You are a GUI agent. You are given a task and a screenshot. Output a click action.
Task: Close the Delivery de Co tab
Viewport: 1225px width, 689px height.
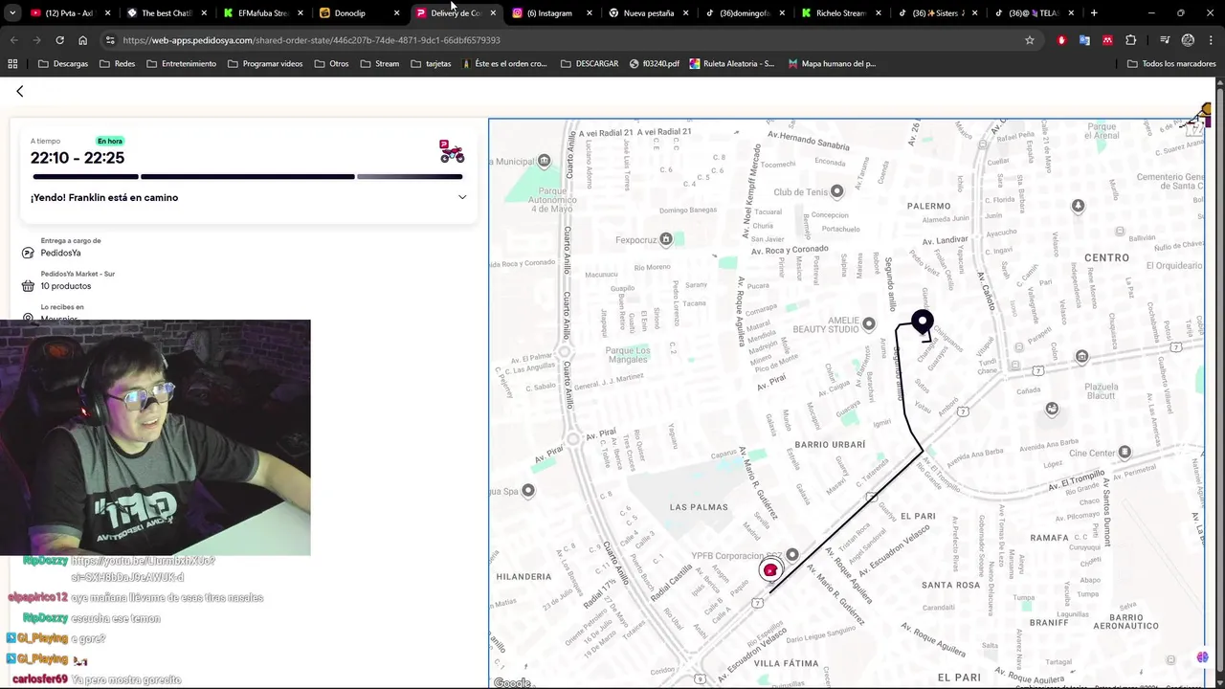coord(493,13)
